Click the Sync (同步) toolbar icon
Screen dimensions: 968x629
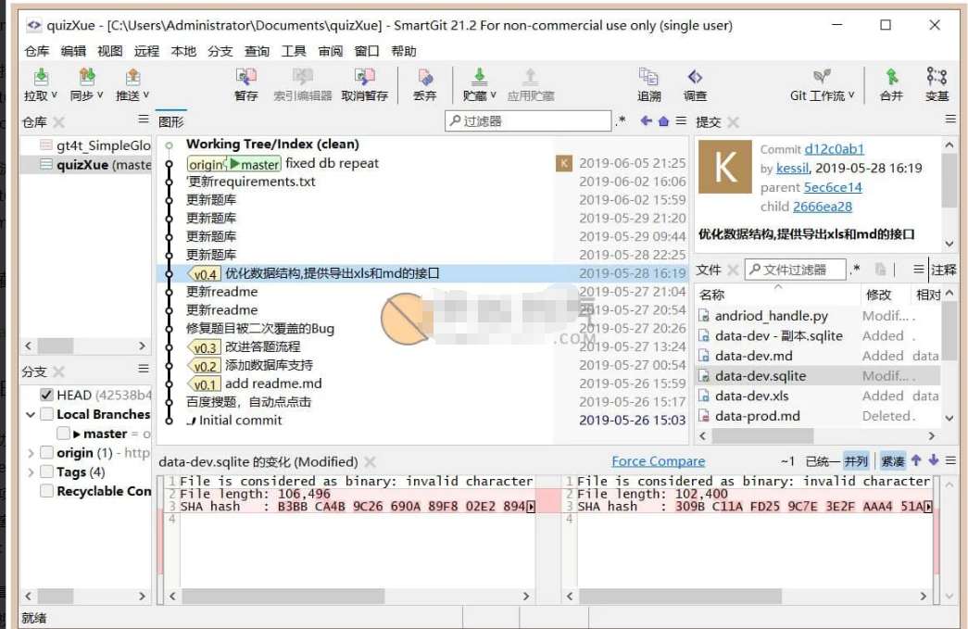click(x=86, y=78)
